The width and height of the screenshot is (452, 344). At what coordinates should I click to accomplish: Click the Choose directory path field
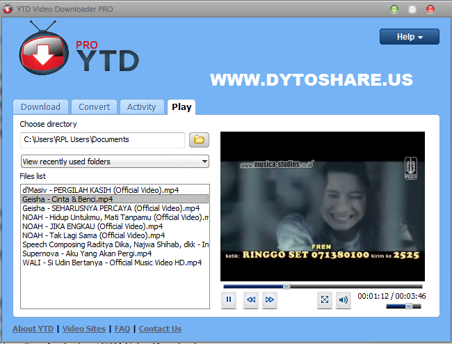(x=102, y=140)
